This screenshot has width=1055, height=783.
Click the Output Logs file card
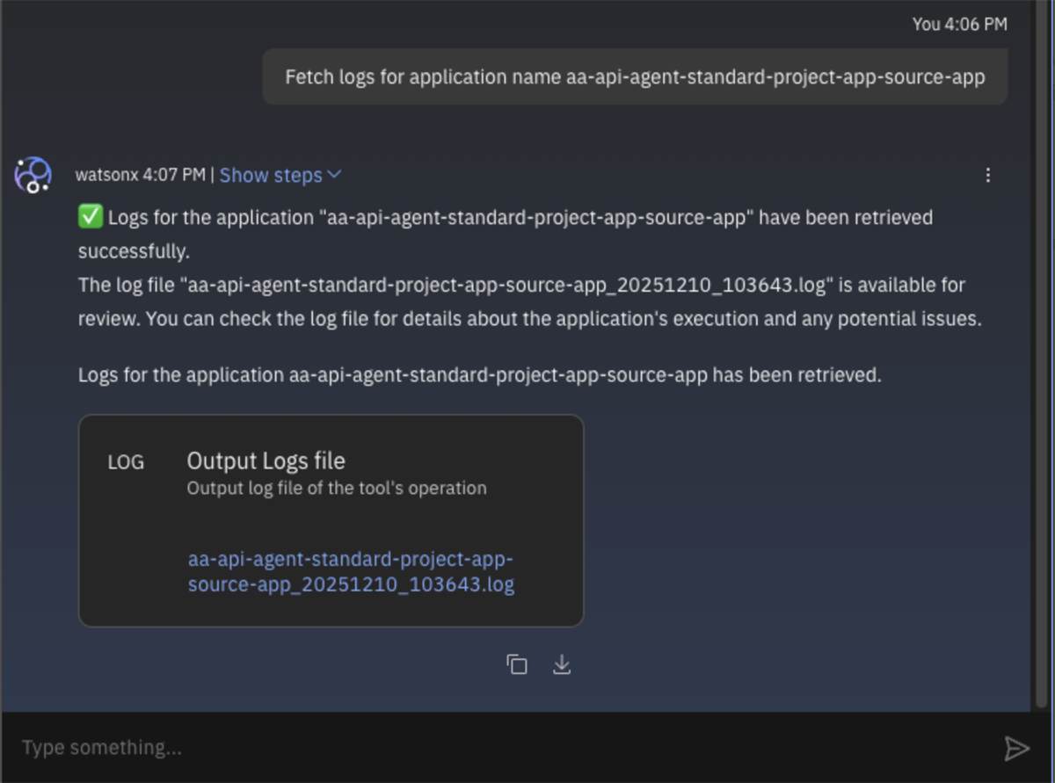point(331,520)
